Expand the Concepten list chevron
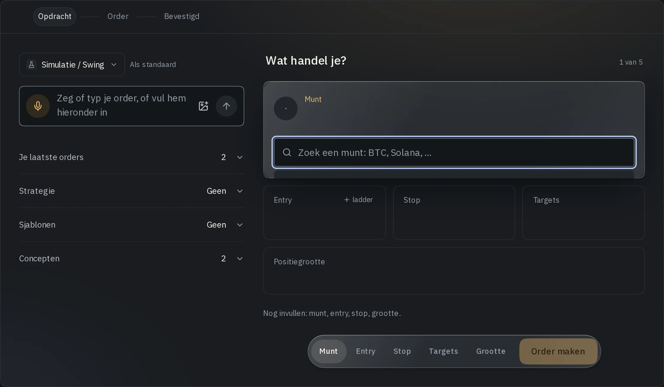Viewport: 664px width, 387px height. click(240, 258)
